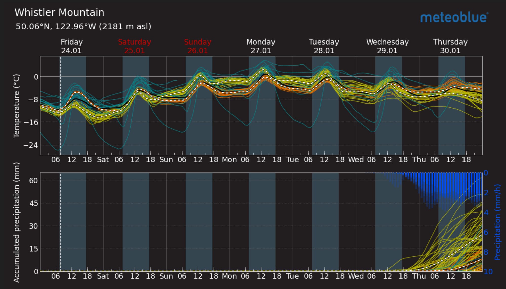Viewport: 506px width, 289px height.
Task: Click the blue Precipitation (mm/h) axis label
Action: 497,222
